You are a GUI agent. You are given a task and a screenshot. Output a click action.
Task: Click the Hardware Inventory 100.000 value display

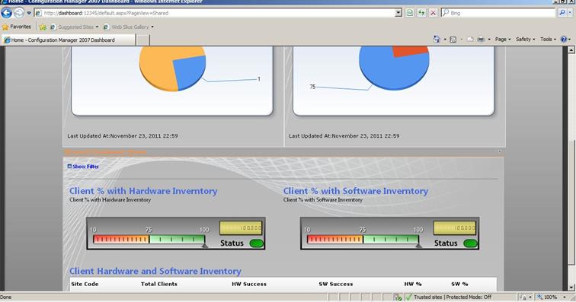tap(241, 228)
